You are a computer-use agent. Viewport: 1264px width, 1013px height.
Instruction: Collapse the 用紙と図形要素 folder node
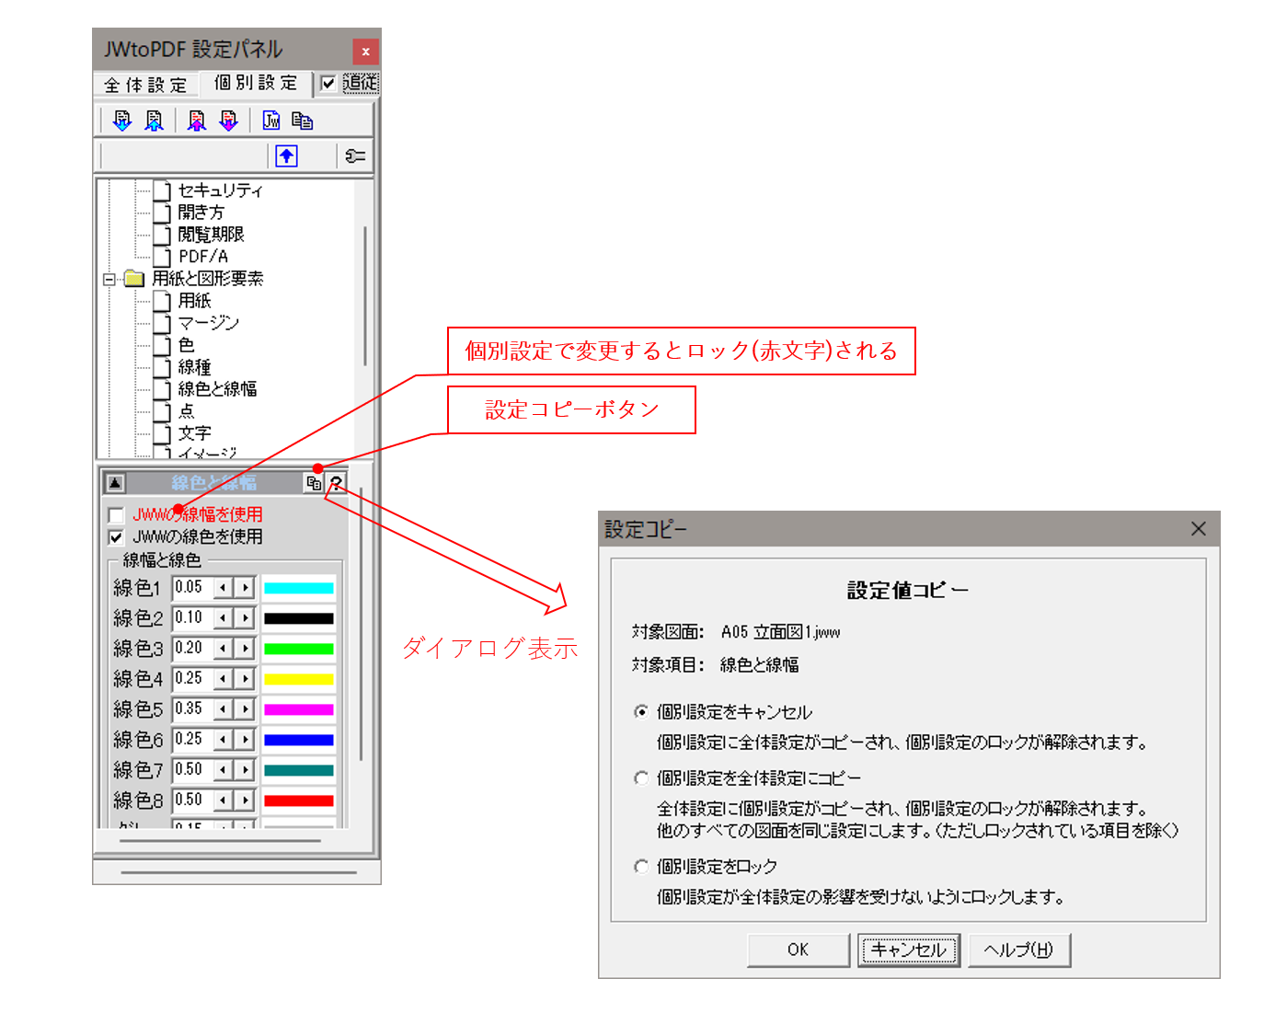109,278
